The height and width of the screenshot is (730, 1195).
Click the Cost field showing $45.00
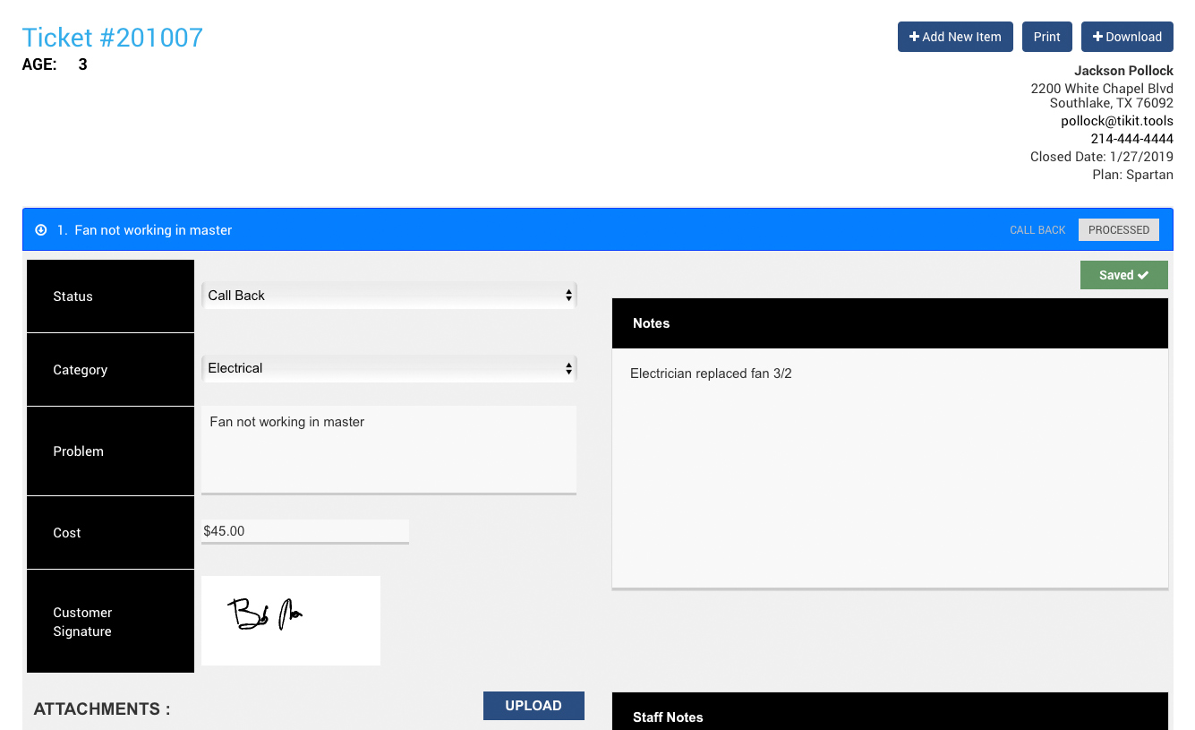304,531
